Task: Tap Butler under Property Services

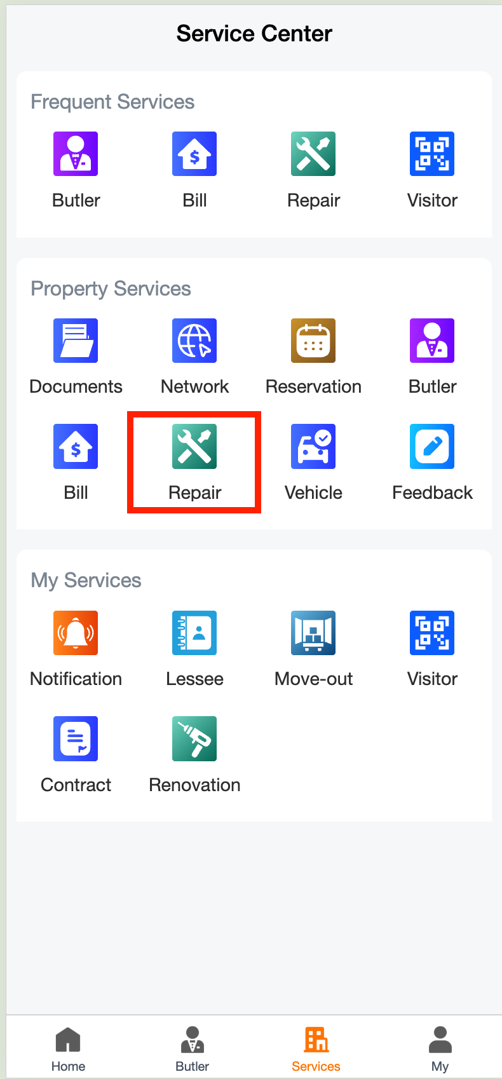Action: pos(432,341)
